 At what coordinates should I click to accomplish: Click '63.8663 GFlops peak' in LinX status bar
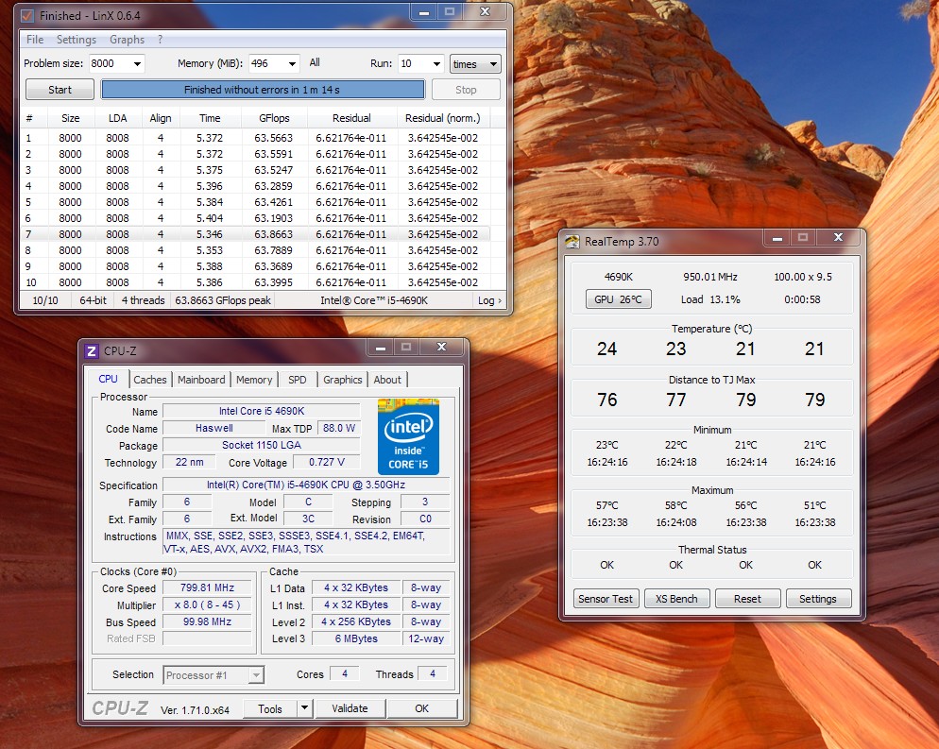coord(223,300)
